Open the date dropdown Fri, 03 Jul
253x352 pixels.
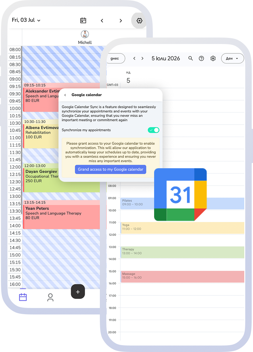coord(26,20)
